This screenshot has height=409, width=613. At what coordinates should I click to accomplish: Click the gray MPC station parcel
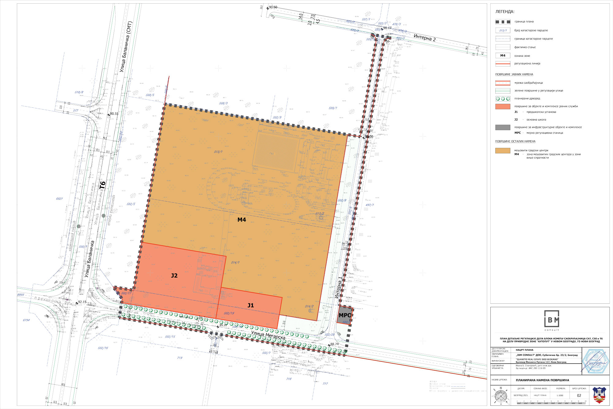(345, 315)
